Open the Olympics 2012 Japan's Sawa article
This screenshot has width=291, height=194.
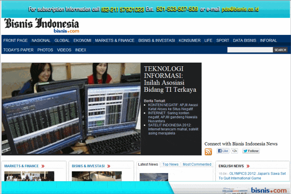pyautogui.click(x=252, y=176)
